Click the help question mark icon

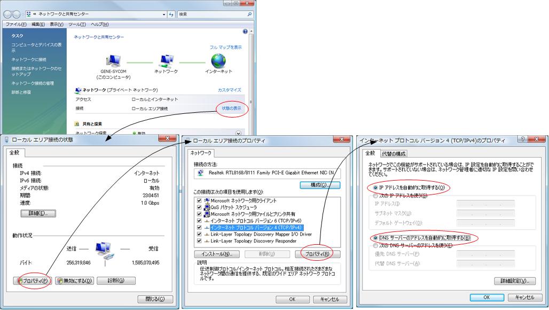click(x=245, y=32)
